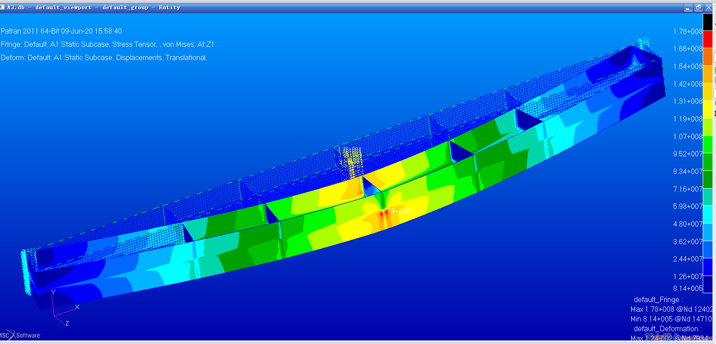Minimize the default_viewport window
The height and width of the screenshot is (344, 716).
point(688,8)
